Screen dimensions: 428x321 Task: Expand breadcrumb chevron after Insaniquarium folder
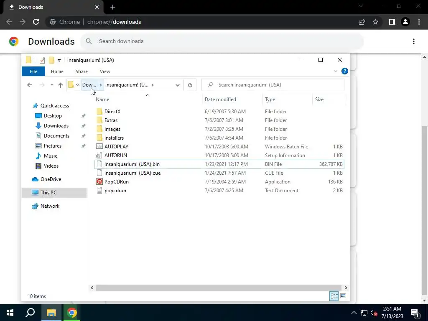tap(153, 85)
